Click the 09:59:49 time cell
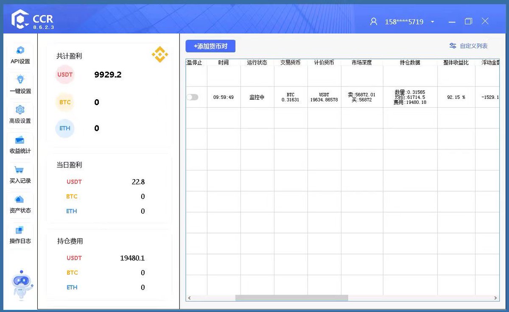The height and width of the screenshot is (312, 509). tap(224, 97)
